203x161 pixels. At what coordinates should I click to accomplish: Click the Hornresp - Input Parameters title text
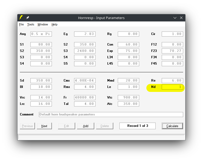(101, 18)
